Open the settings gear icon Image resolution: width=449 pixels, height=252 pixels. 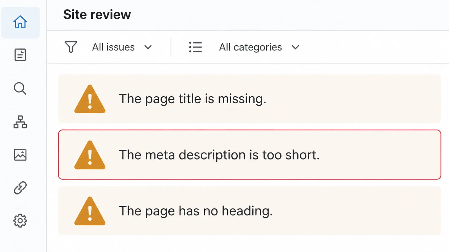coord(20,221)
